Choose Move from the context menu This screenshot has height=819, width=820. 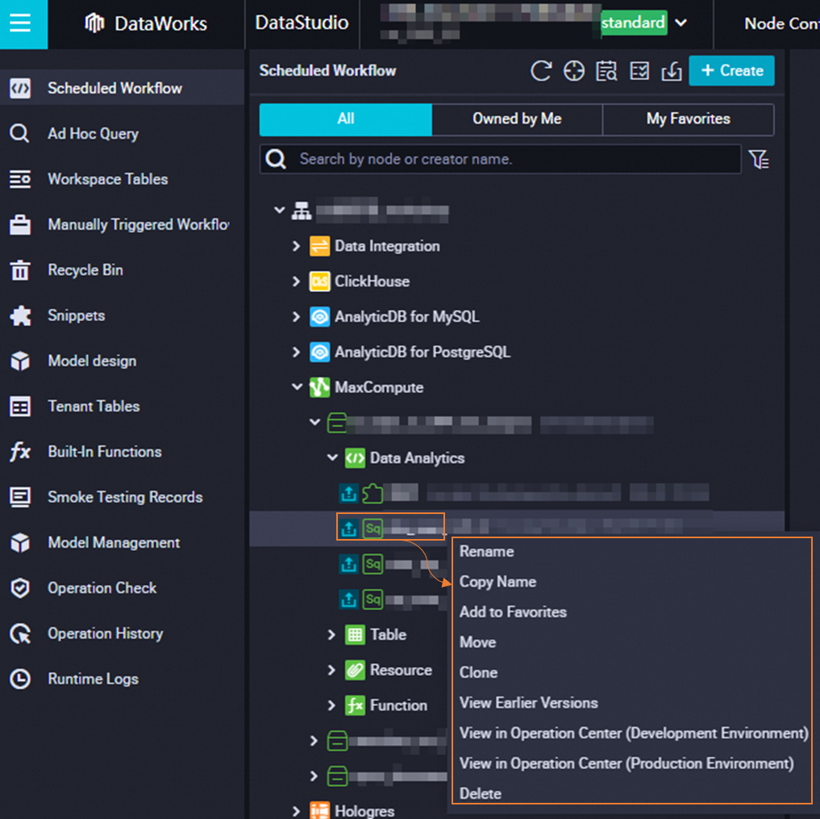(x=477, y=642)
